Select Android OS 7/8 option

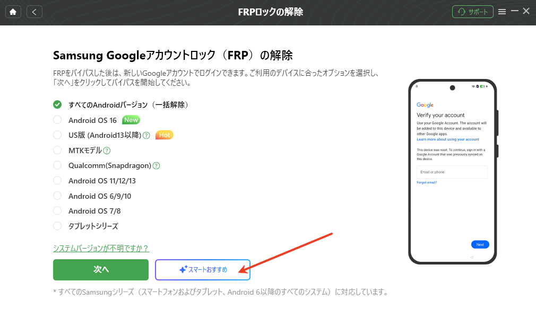57,211
